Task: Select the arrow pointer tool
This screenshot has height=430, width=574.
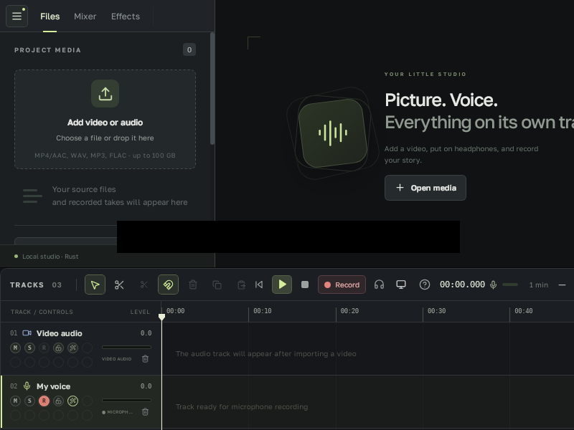Action: pyautogui.click(x=95, y=285)
